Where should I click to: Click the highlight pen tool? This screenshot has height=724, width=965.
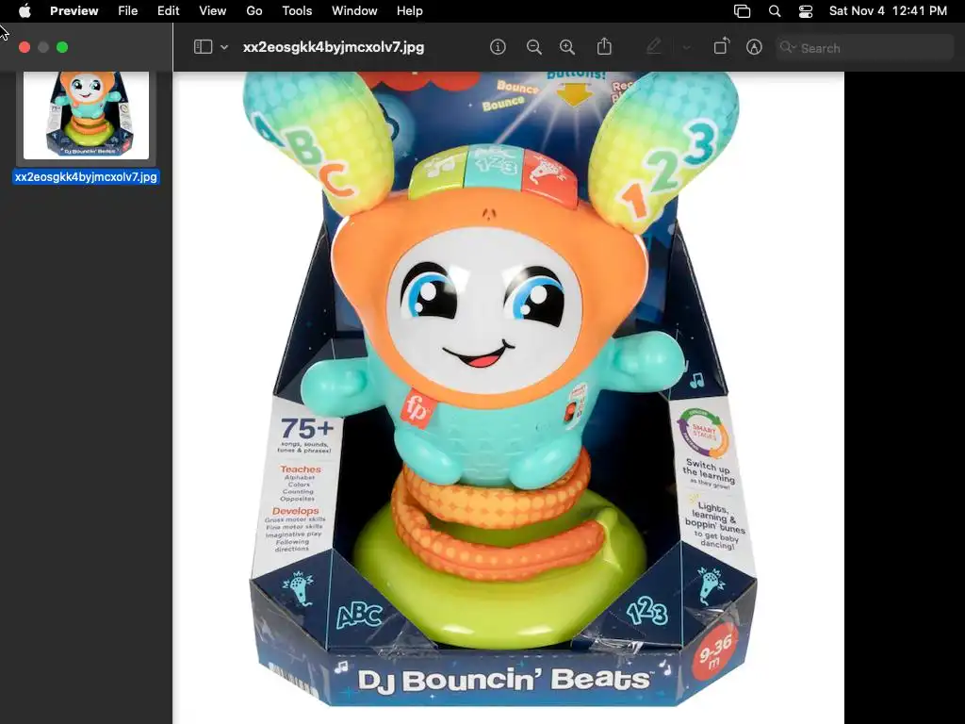[654, 46]
